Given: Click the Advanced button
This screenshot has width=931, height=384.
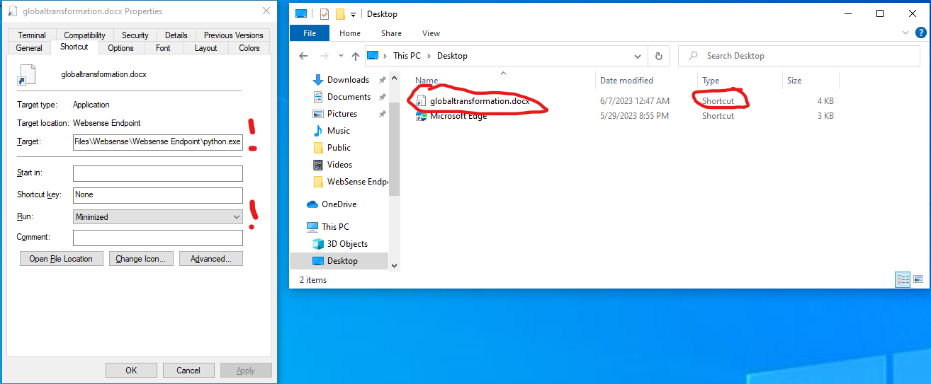Looking at the screenshot, I should pos(211,259).
